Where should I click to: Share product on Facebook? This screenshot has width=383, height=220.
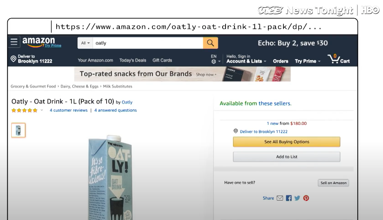[x=289, y=198]
